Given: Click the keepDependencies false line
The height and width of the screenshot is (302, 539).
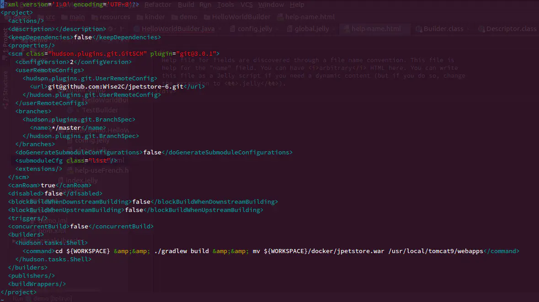Looking at the screenshot, I should pos(85,37).
